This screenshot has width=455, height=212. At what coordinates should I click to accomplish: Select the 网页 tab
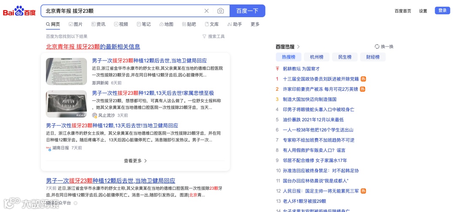pyautogui.click(x=53, y=24)
